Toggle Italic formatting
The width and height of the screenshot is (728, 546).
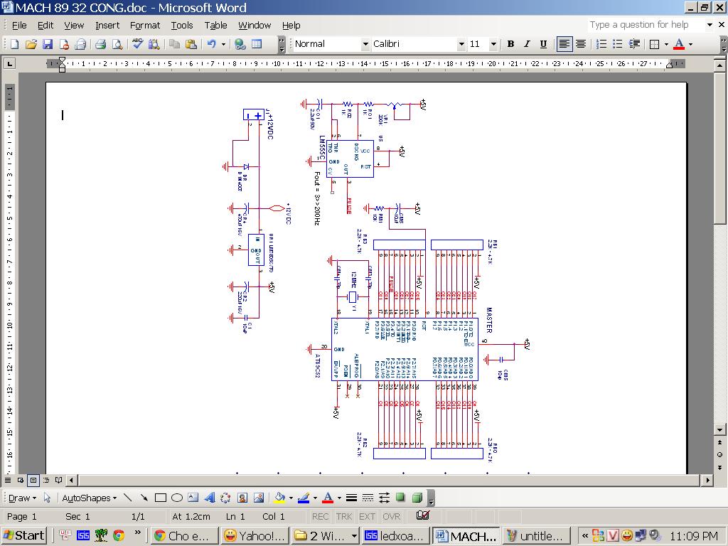(527, 44)
